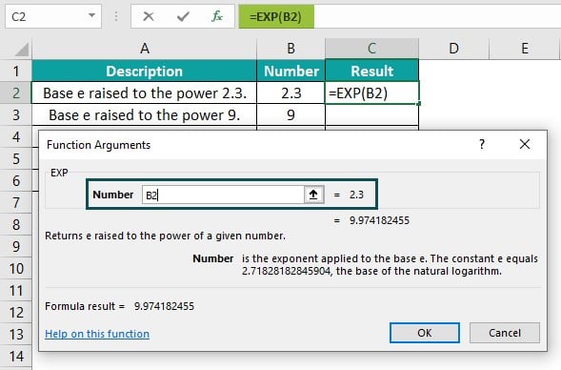This screenshot has width=561, height=370.
Task: Select row 11 header
Action: click(x=16, y=291)
